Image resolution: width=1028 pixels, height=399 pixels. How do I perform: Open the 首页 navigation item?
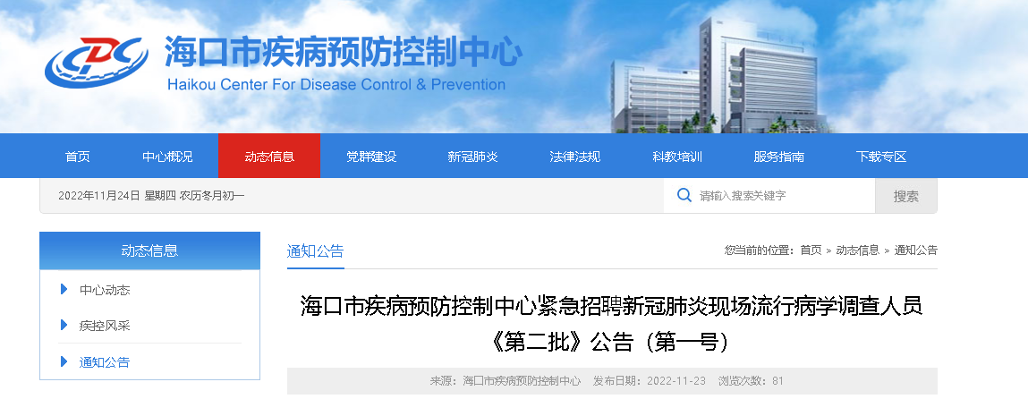[78, 157]
